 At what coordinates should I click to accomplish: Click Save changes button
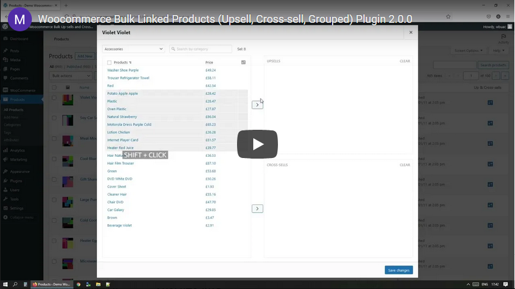[x=399, y=270]
